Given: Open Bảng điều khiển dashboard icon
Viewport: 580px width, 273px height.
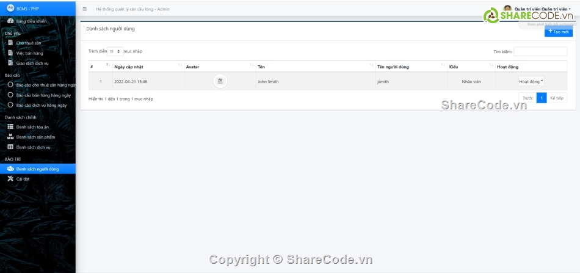Looking at the screenshot, I should (10, 21).
